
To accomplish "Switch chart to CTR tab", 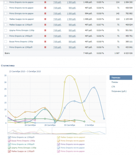I will (113, 87).
